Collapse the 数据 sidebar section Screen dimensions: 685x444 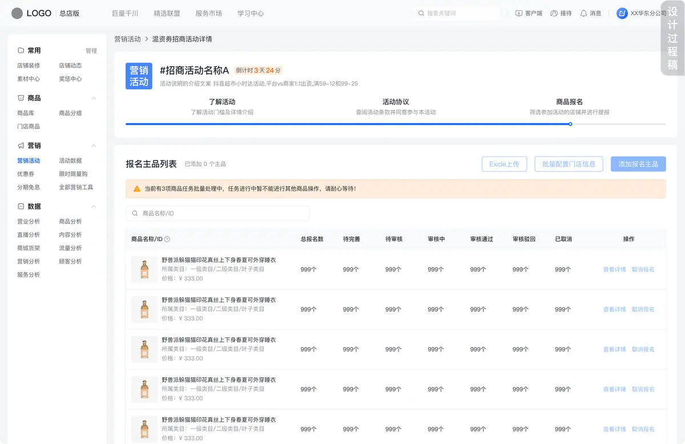click(x=94, y=206)
